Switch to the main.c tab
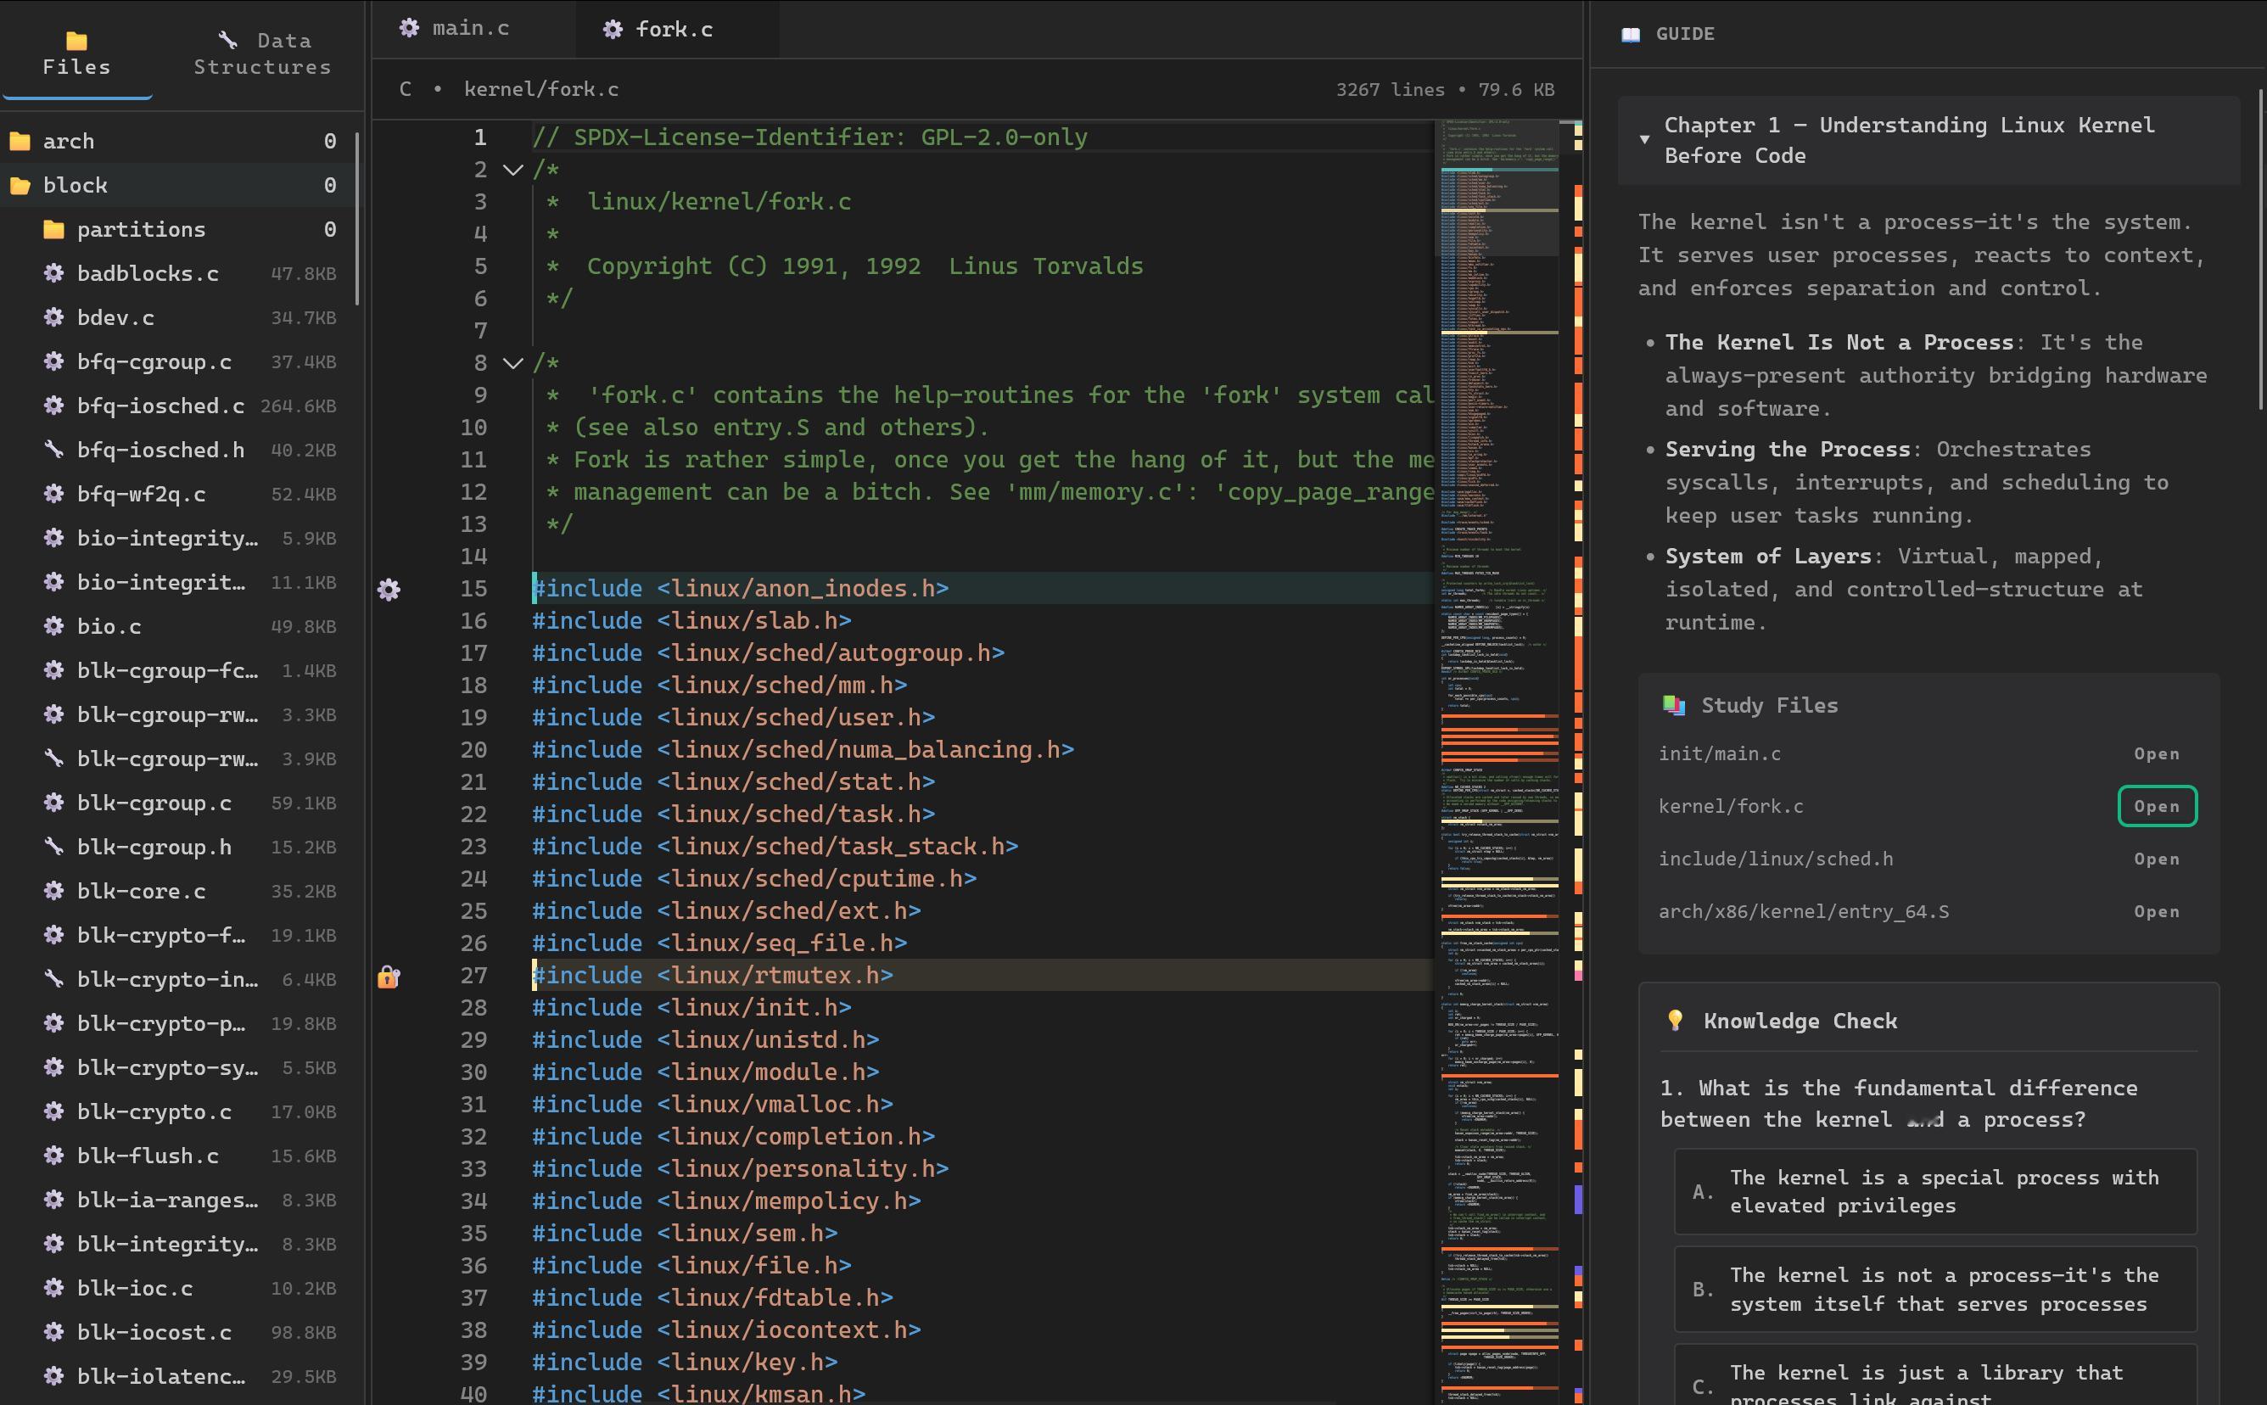This screenshot has width=2267, height=1405. (470, 28)
